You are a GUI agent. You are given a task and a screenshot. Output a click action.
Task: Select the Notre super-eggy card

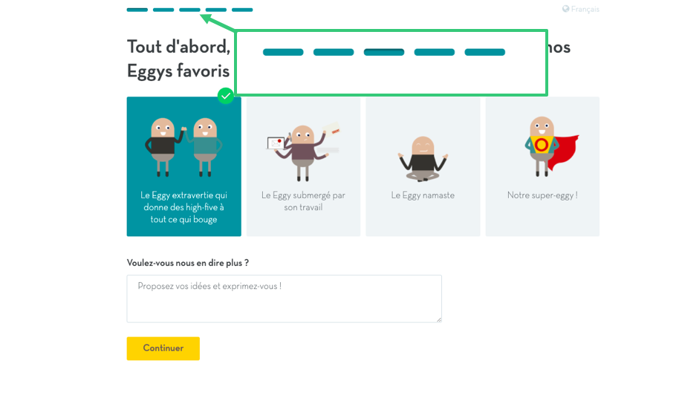coord(542,166)
